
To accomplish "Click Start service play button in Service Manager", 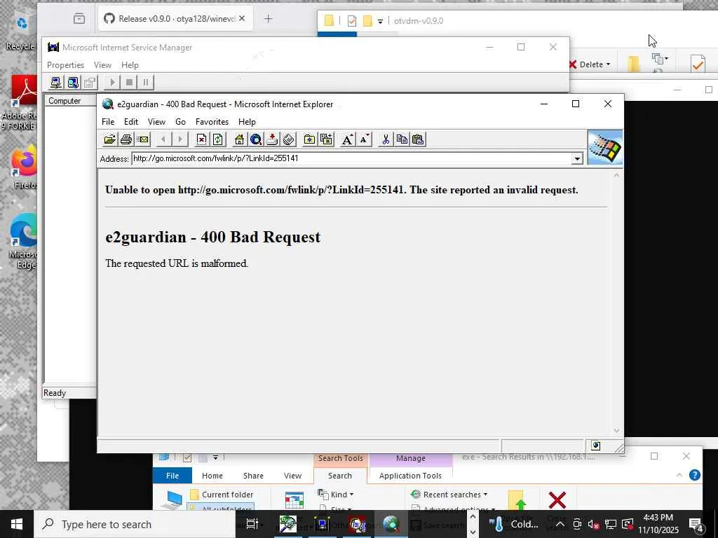I will click(x=111, y=83).
